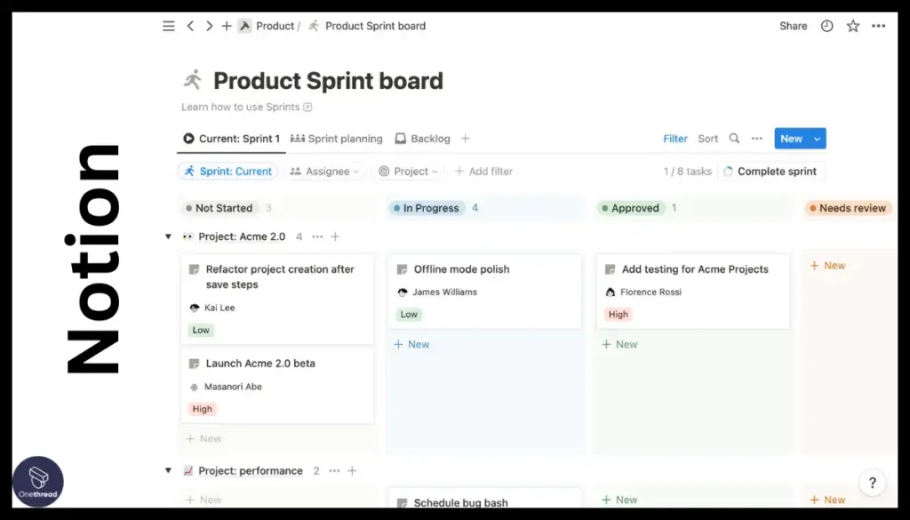
Task: Open the Schedule bug bash card
Action: pyautogui.click(x=484, y=499)
